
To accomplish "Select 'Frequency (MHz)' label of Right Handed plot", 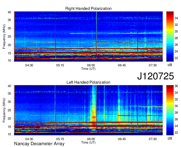I will pyautogui.click(x=4, y=36).
